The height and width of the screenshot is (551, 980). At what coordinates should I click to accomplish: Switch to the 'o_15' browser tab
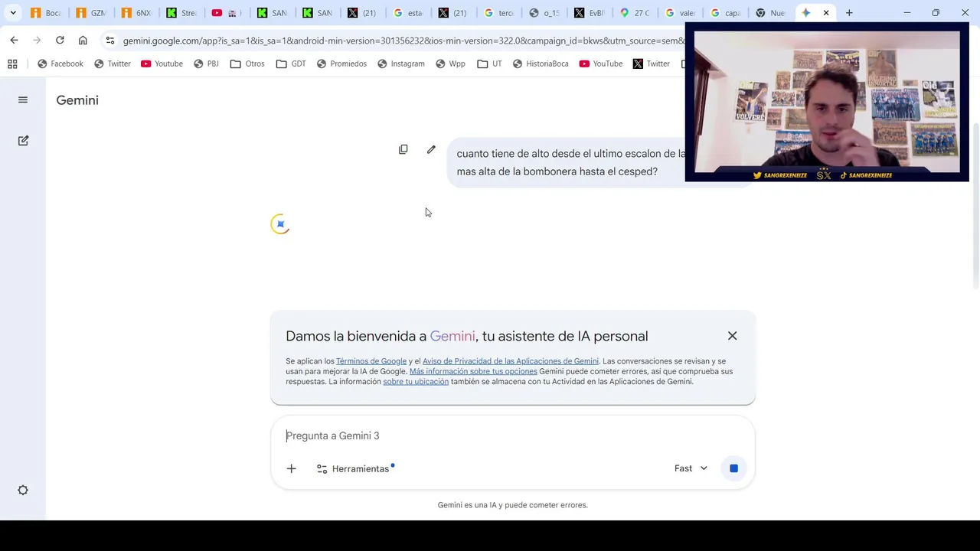(544, 13)
